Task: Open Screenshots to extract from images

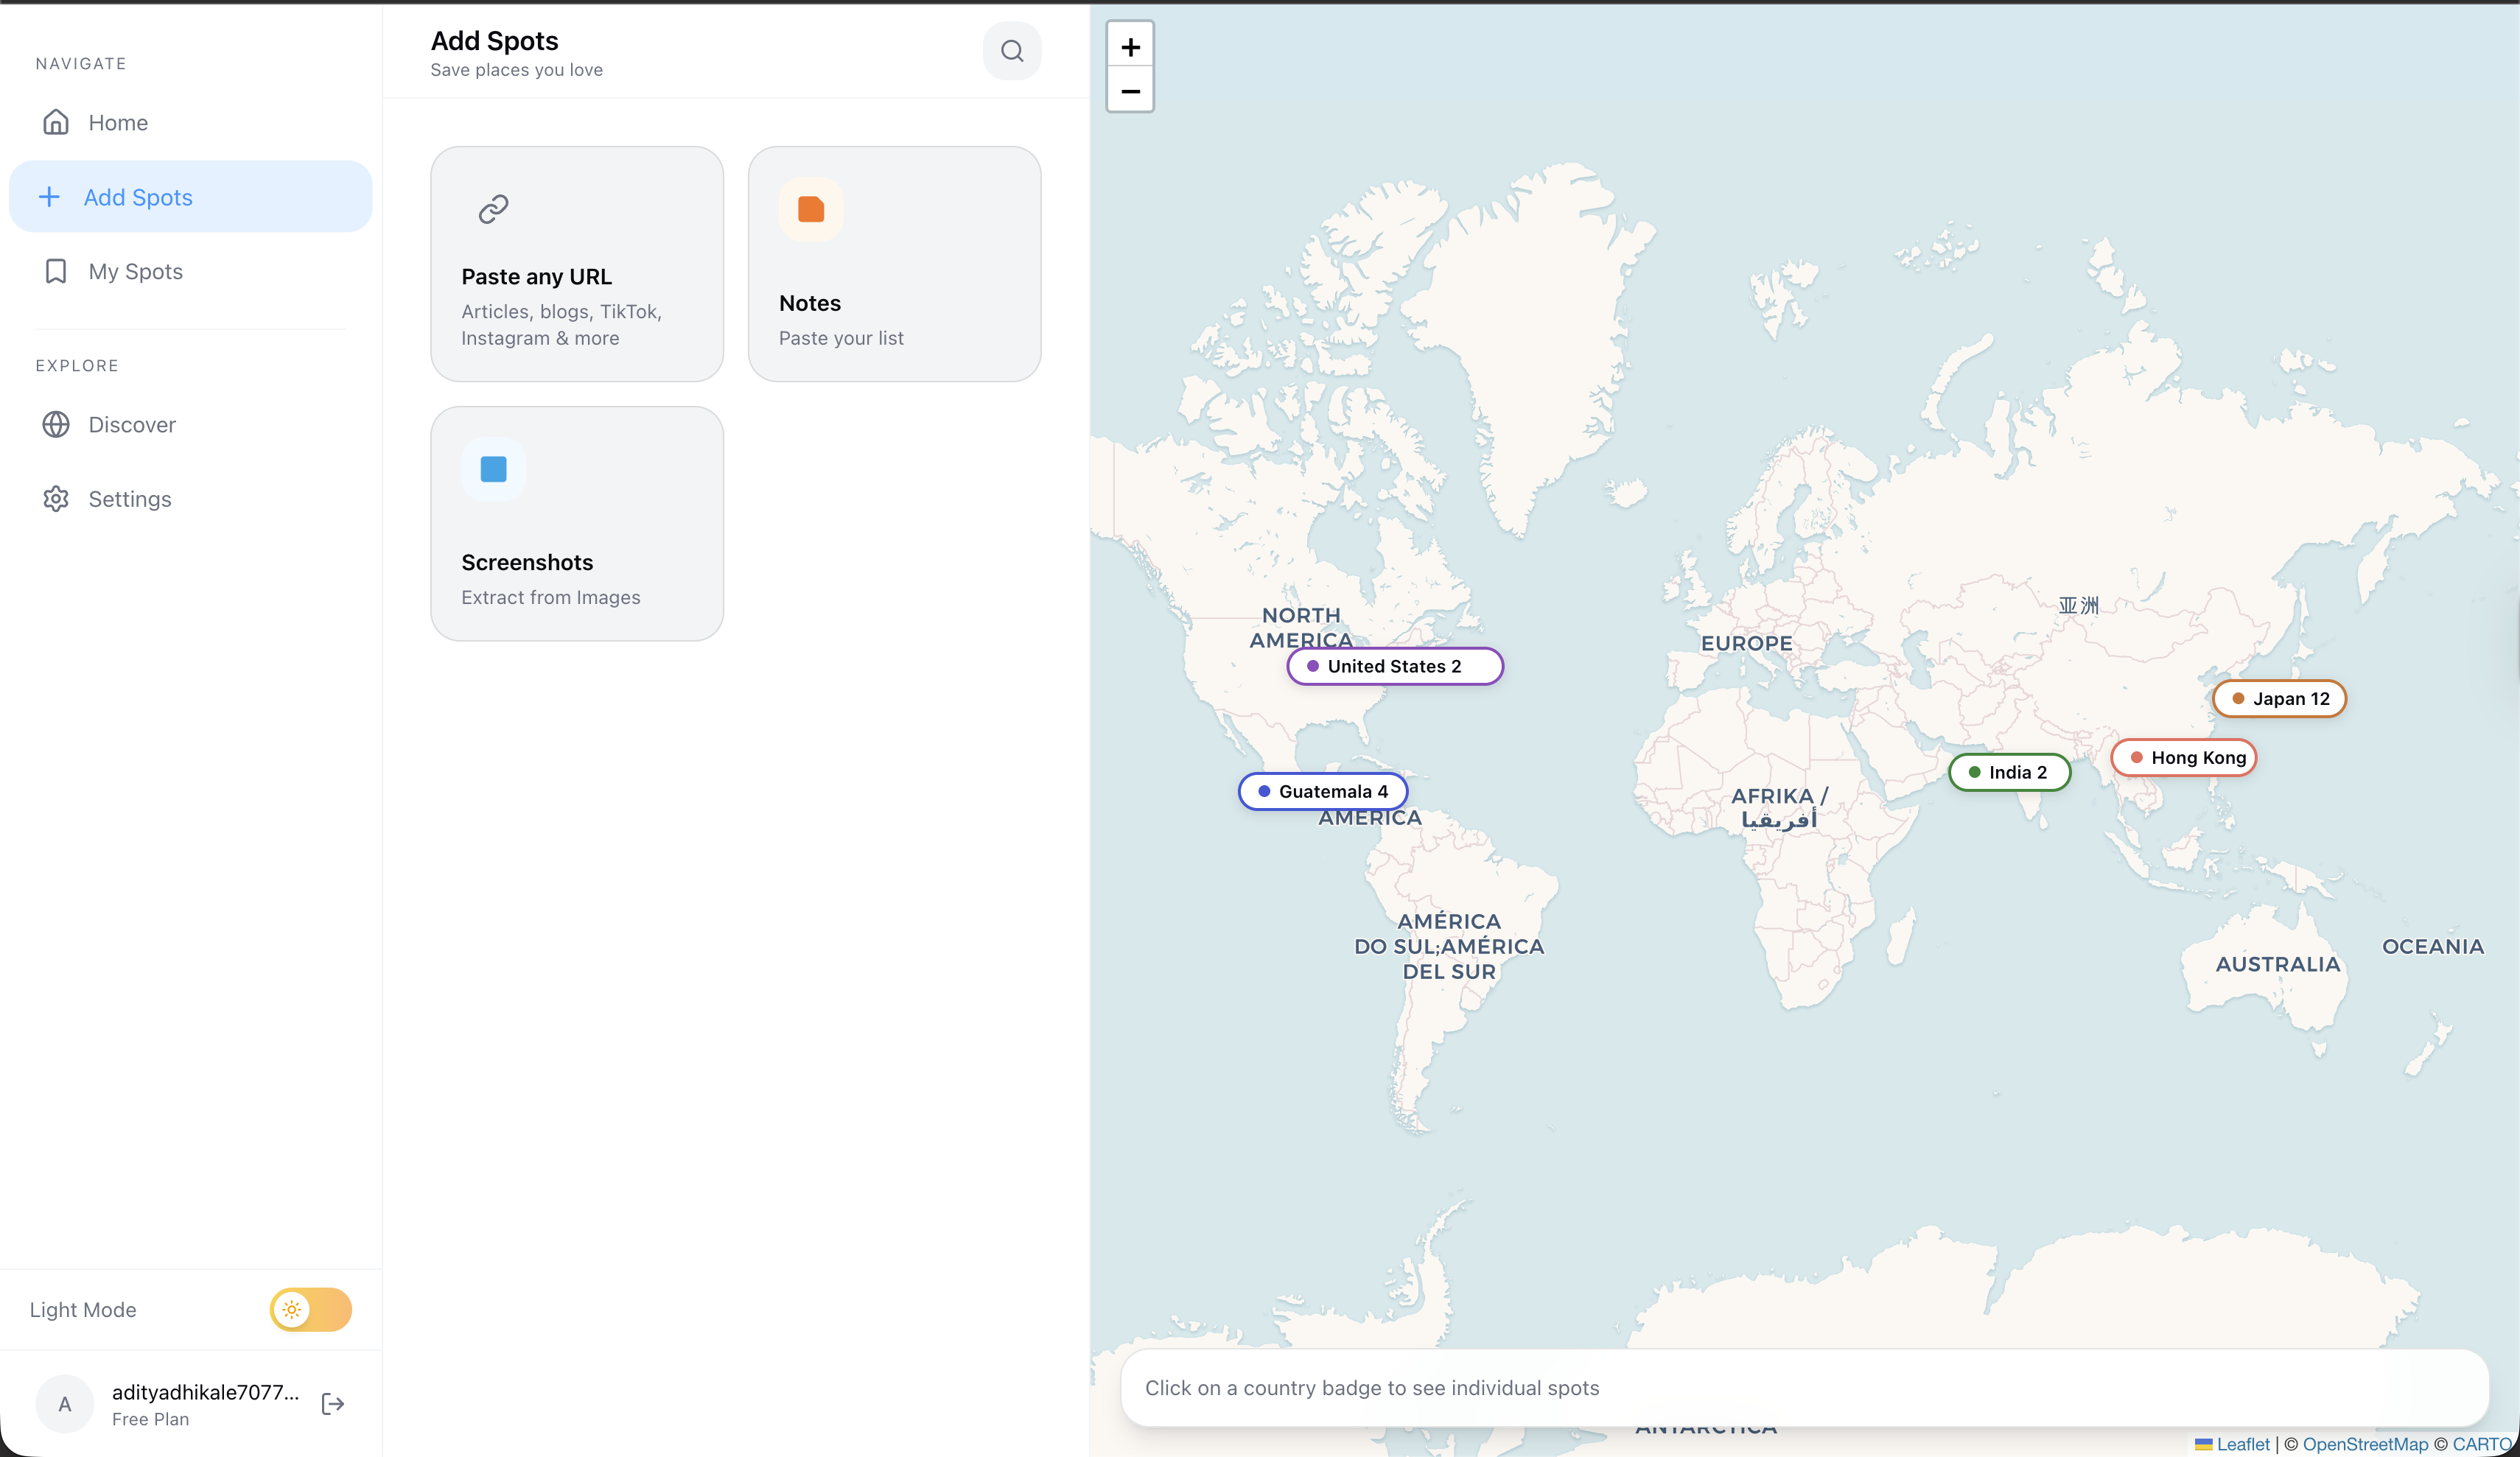Action: tap(576, 523)
